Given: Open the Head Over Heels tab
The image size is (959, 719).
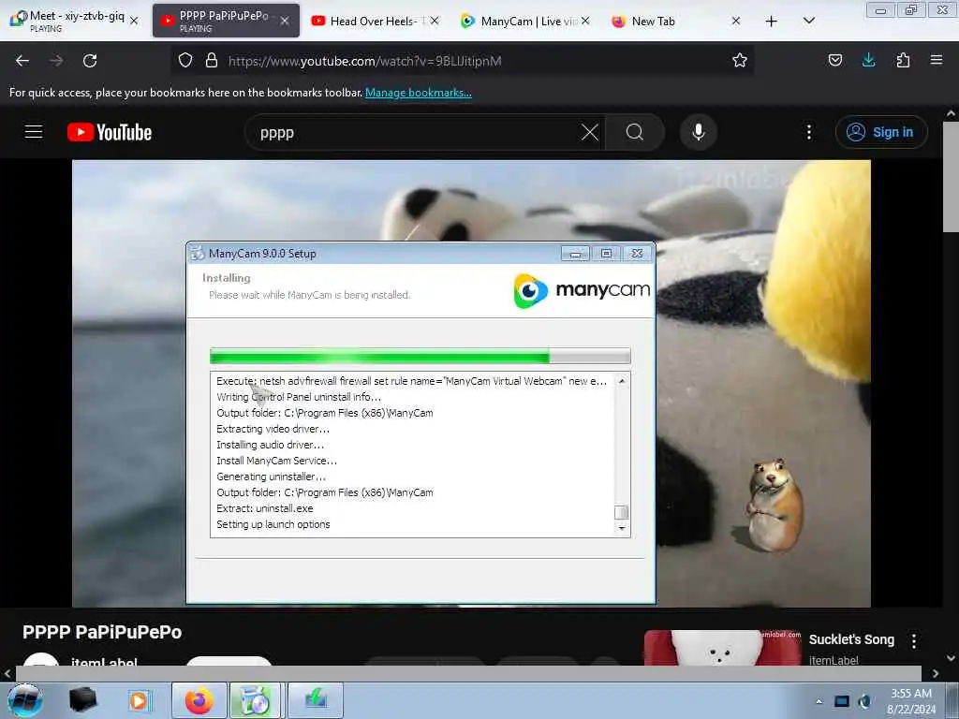Looking at the screenshot, I should click(375, 21).
